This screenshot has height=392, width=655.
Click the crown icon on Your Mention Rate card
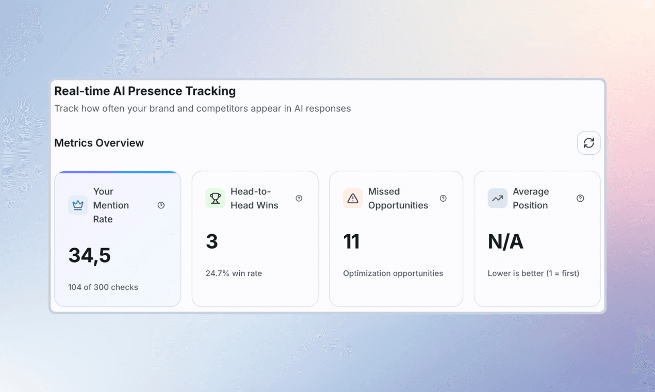pos(77,205)
